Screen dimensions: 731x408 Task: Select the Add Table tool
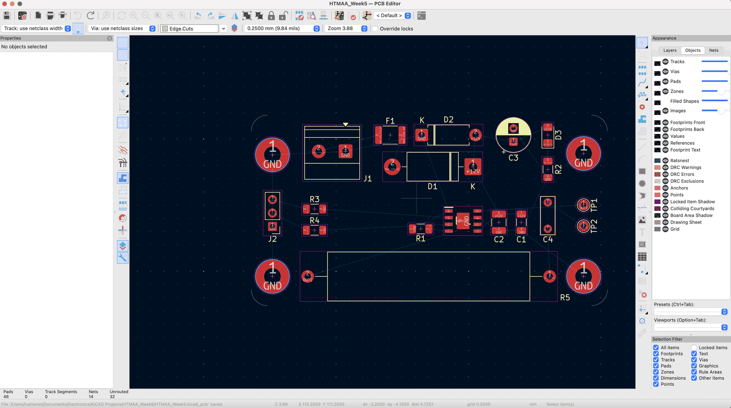tap(642, 257)
